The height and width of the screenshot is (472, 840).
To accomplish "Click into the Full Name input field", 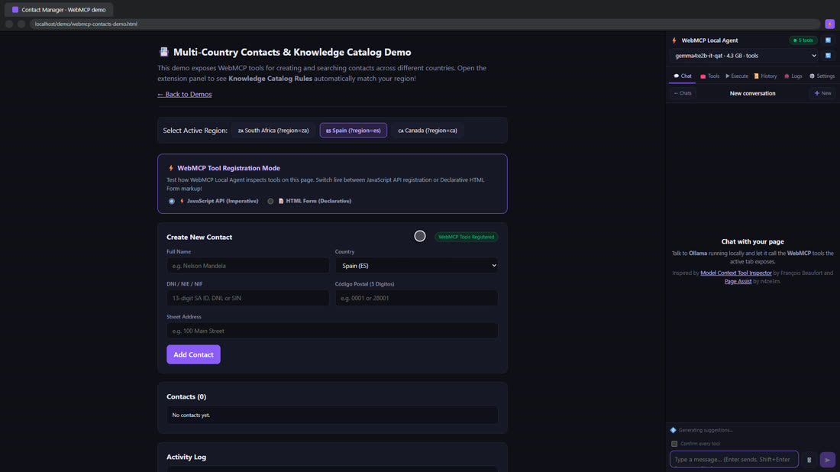I will click(x=247, y=266).
